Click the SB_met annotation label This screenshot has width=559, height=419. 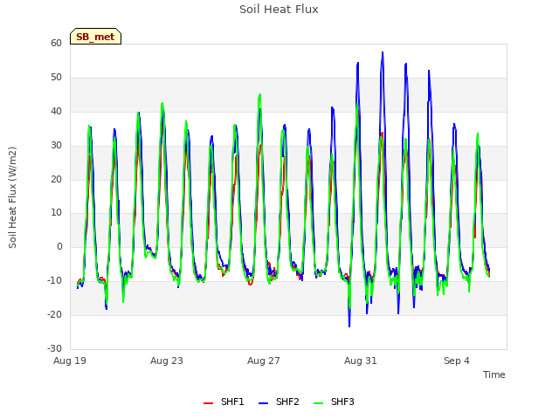coord(95,37)
